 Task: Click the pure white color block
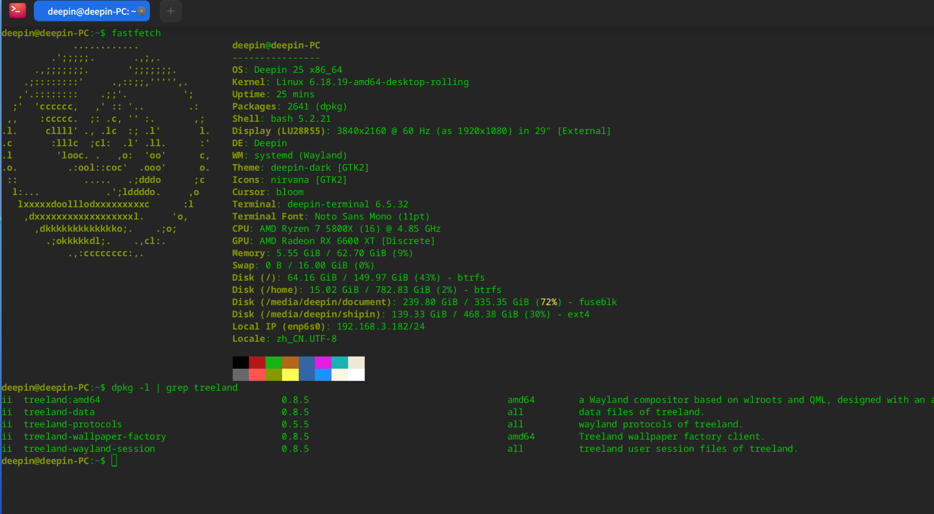point(356,375)
